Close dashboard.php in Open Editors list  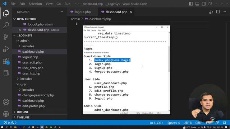20,30
